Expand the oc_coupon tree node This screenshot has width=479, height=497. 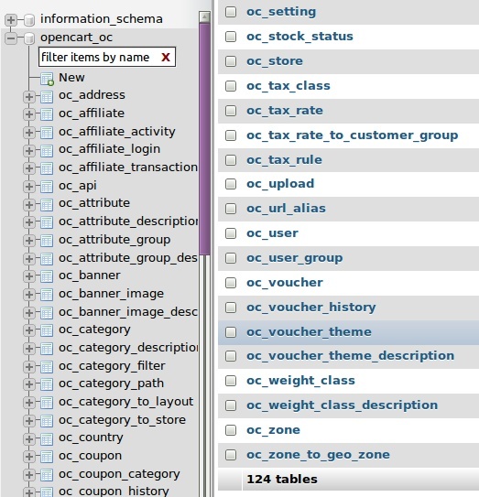click(29, 457)
